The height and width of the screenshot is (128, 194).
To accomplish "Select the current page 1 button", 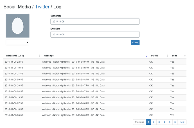I will 148,122.
